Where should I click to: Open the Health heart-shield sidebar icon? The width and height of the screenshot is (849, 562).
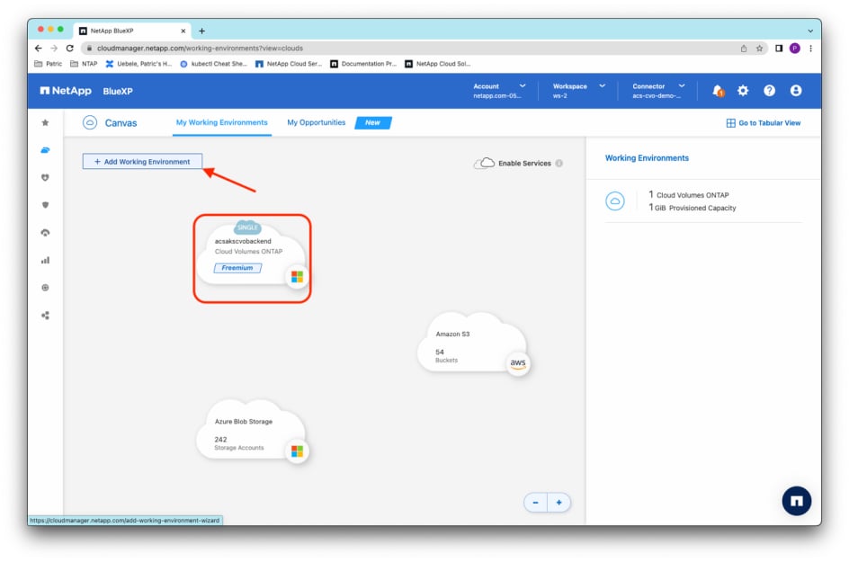46,177
